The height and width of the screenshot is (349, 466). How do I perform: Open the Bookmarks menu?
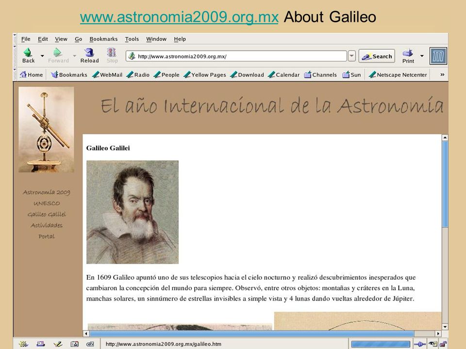tap(103, 39)
